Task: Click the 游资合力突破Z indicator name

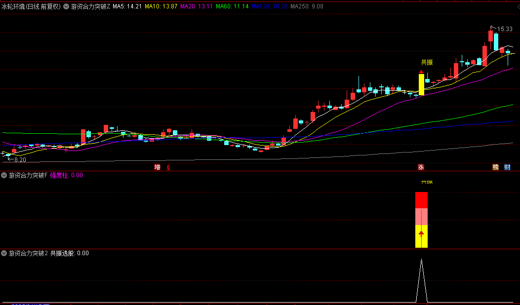Action: pos(90,6)
